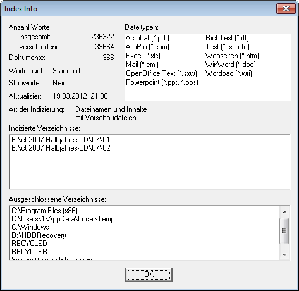The width and height of the screenshot is (299, 291).
Task: Select the C:\Windows excluded directory
Action: pos(30,227)
